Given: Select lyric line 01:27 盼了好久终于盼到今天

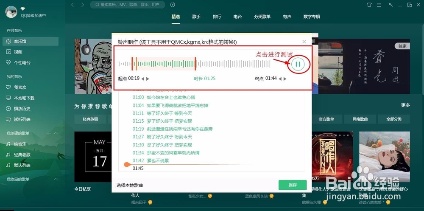Looking at the screenshot, I should point(162,137).
